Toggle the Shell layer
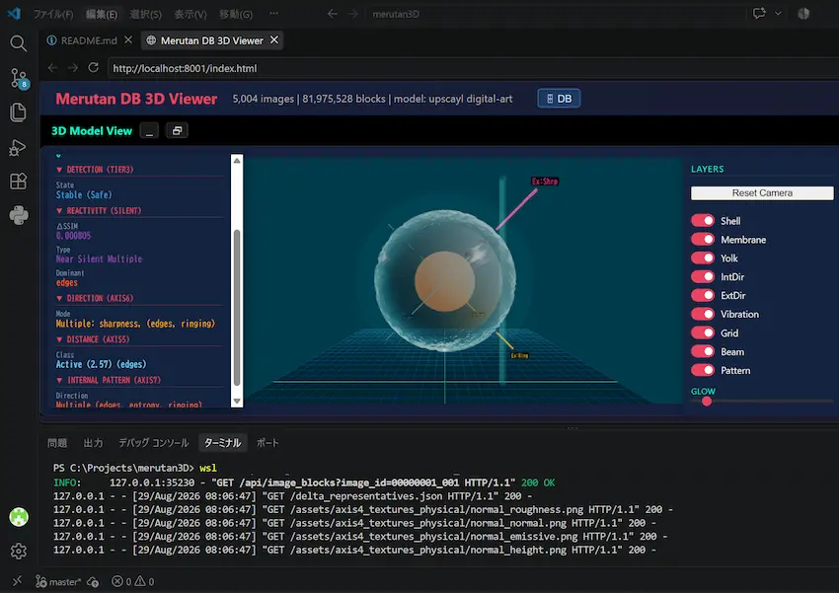The height and width of the screenshot is (593, 839). (703, 220)
